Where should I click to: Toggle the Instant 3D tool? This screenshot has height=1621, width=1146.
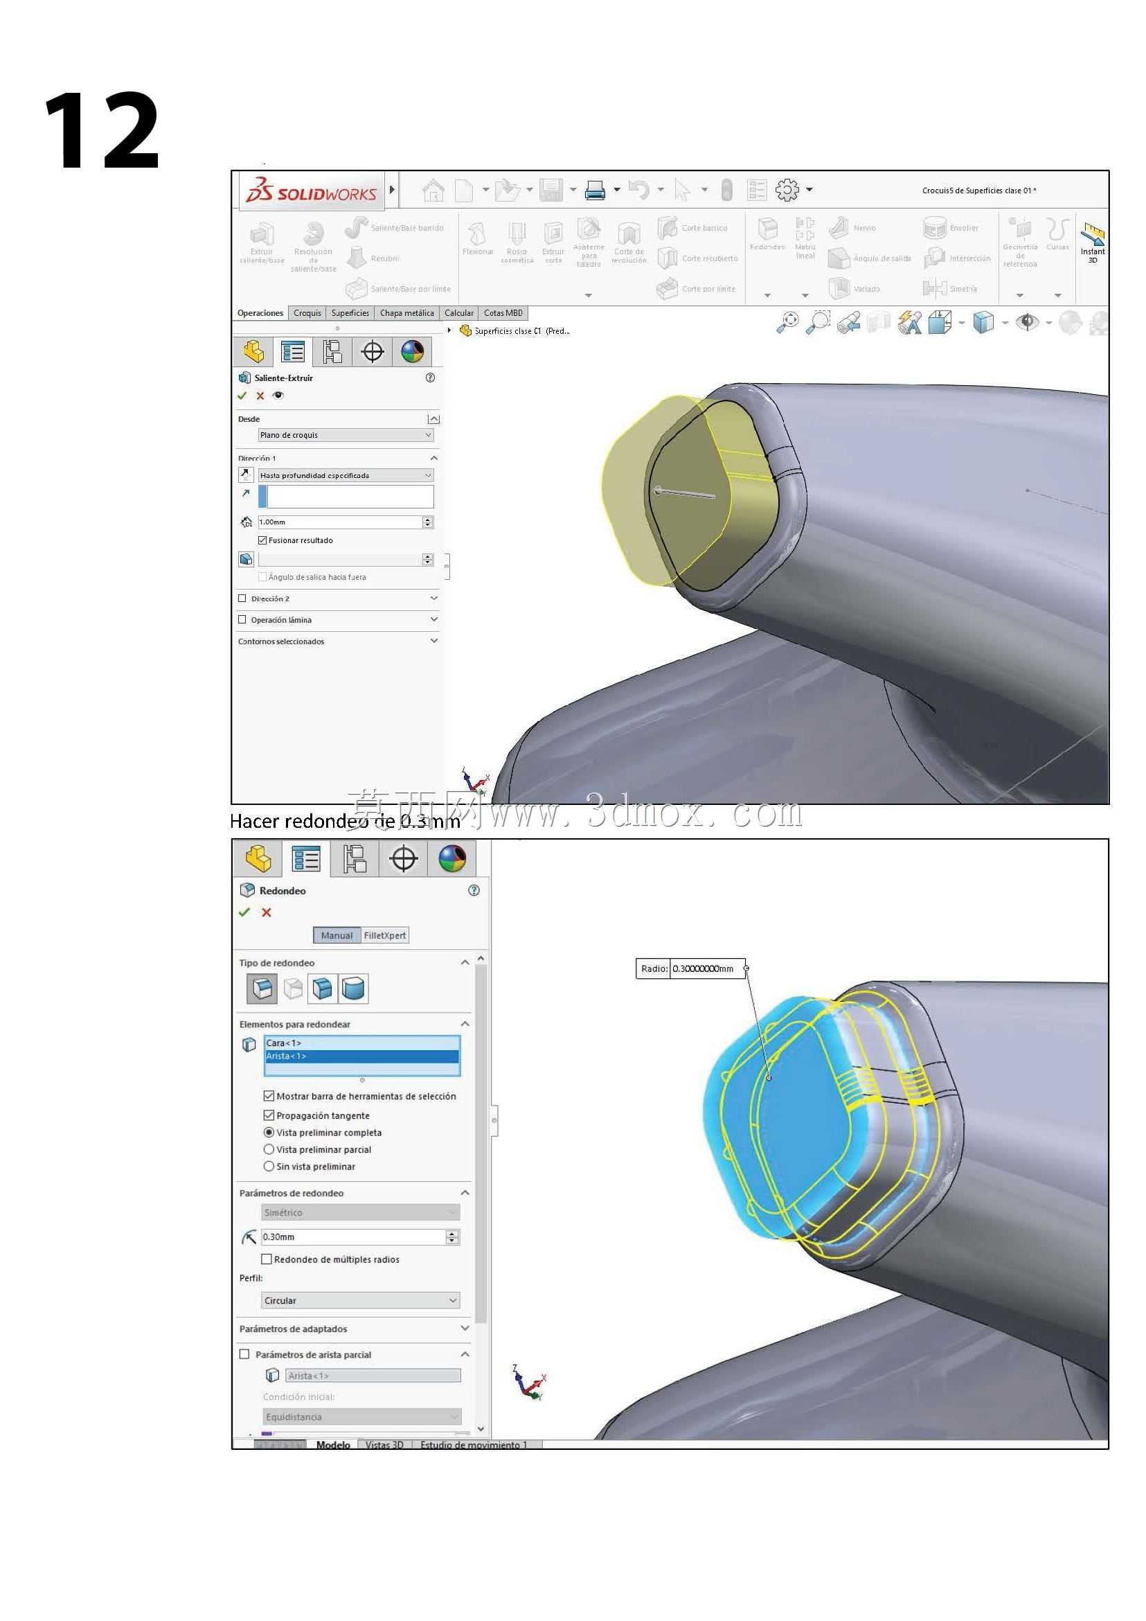(x=1093, y=242)
